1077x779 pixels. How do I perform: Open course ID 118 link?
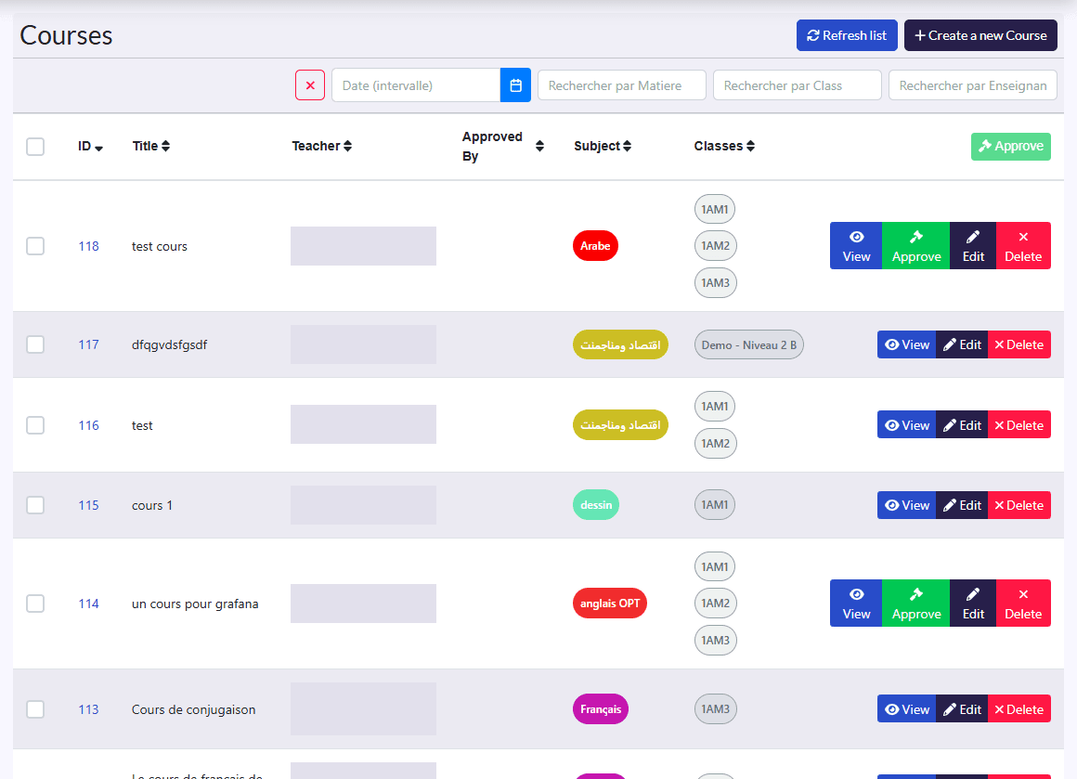click(x=88, y=246)
